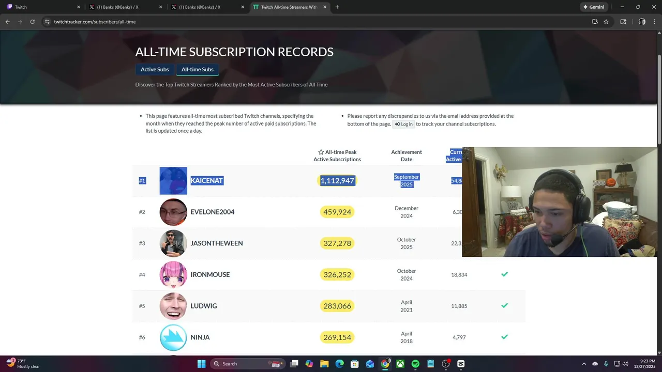Image resolution: width=662 pixels, height=372 pixels.
Task: Click the 1,112,947 peak subs value
Action: (337, 180)
